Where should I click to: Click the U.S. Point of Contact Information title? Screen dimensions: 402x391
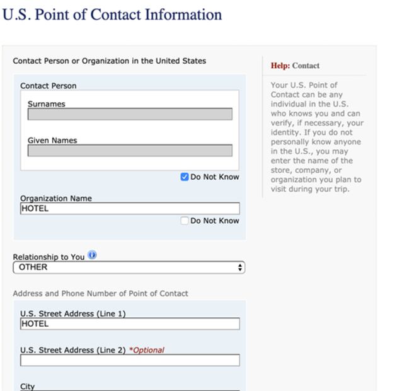pos(112,15)
